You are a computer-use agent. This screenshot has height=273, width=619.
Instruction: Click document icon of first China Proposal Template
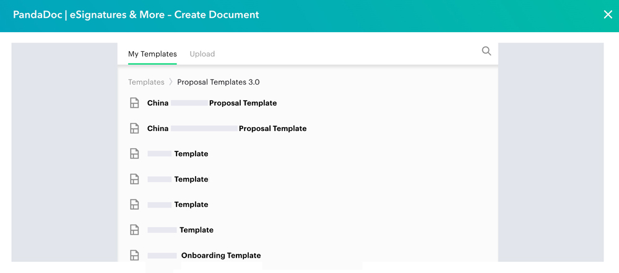click(x=134, y=103)
